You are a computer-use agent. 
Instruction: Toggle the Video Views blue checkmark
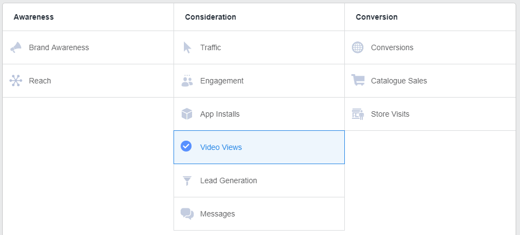[186, 146]
